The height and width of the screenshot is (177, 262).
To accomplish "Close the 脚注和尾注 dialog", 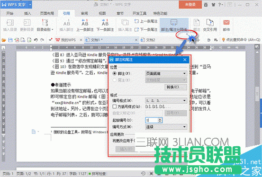I will click(185, 60).
